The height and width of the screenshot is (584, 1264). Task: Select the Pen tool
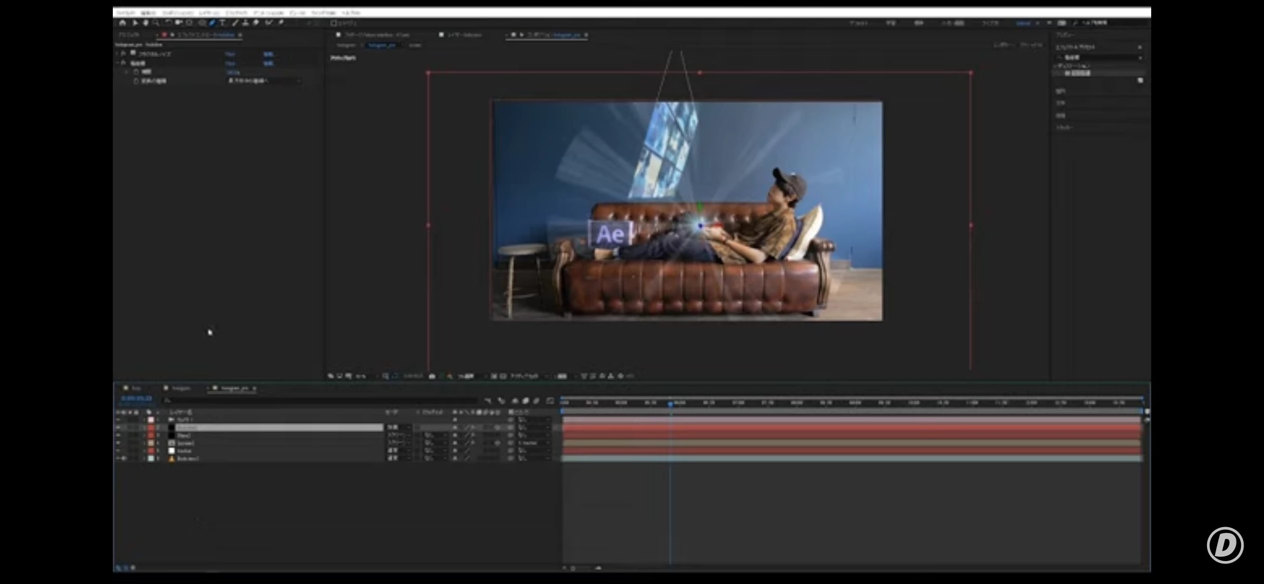click(x=212, y=23)
